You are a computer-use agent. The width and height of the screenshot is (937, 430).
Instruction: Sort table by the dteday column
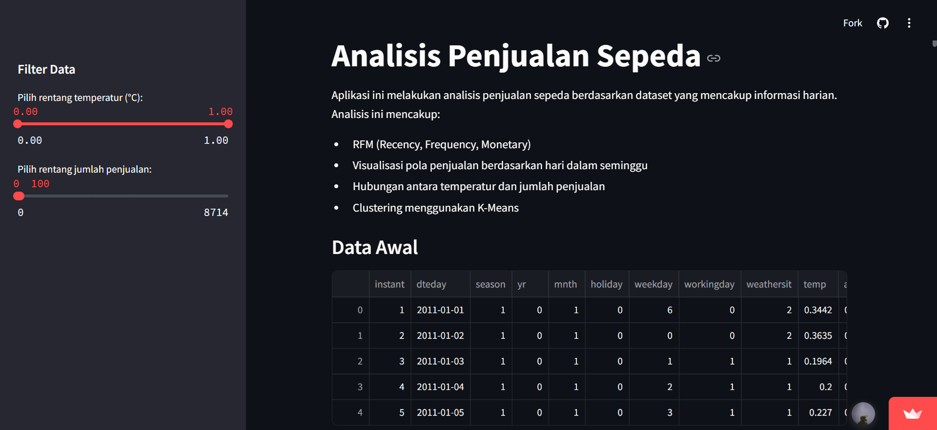pos(431,284)
